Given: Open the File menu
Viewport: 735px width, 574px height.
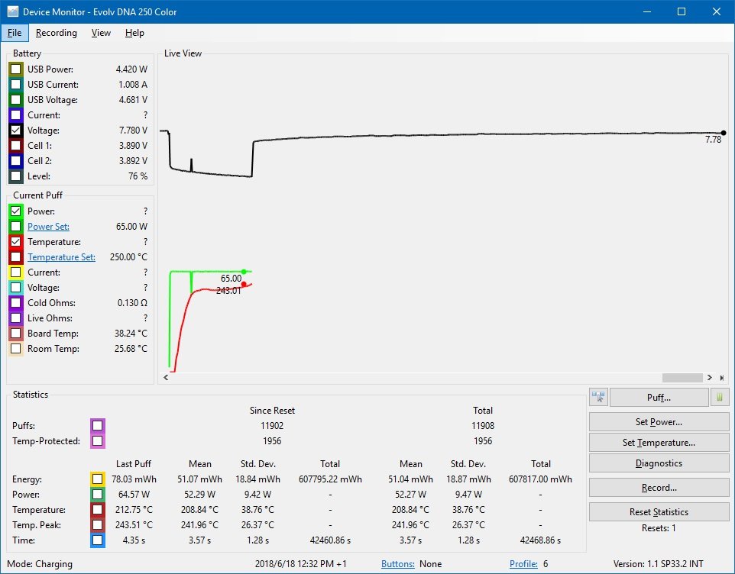Looking at the screenshot, I should click(15, 33).
